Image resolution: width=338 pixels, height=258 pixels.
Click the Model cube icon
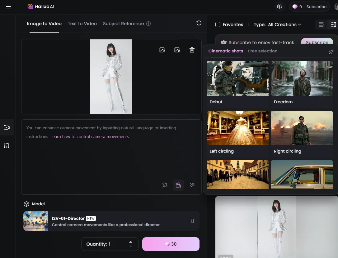(26, 204)
